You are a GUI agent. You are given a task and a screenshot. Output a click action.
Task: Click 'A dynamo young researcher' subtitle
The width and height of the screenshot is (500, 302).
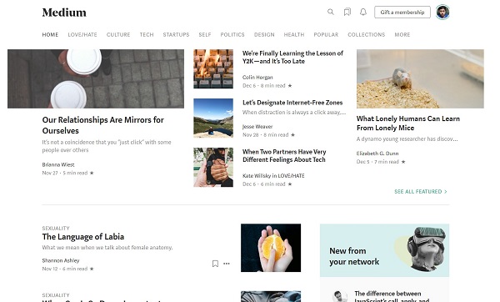click(x=407, y=139)
